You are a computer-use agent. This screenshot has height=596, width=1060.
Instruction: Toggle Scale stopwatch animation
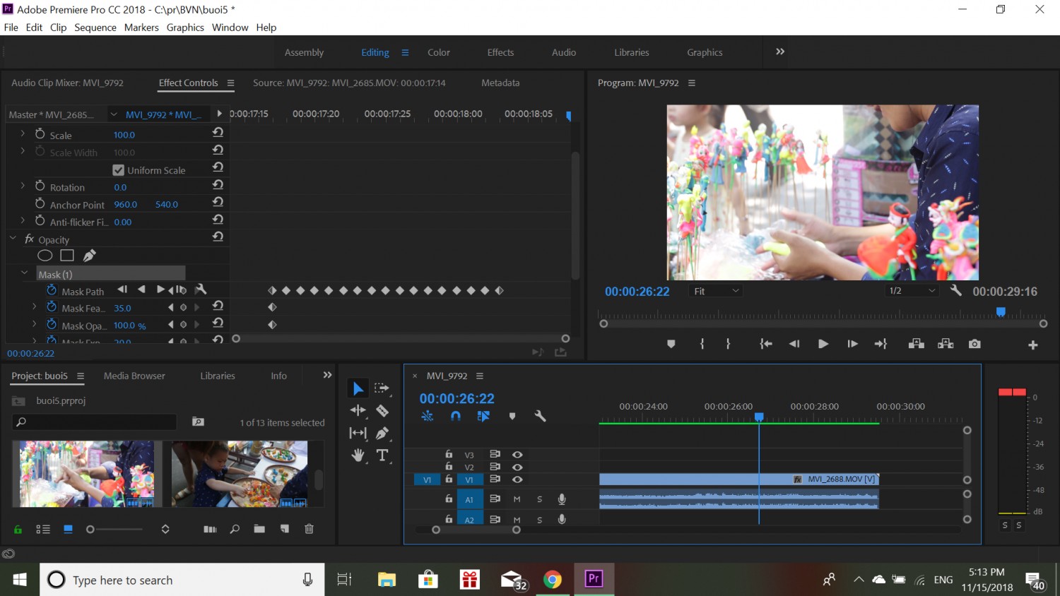tap(40, 134)
